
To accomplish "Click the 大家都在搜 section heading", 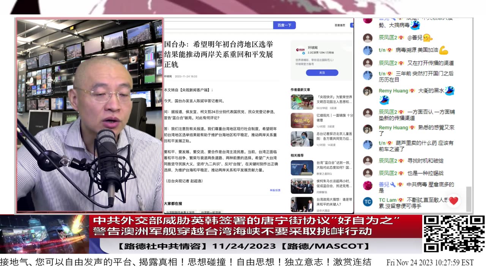I will point(173,204).
